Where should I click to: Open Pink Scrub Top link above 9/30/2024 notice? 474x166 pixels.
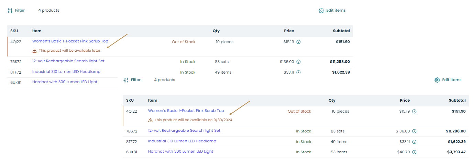point(186,111)
